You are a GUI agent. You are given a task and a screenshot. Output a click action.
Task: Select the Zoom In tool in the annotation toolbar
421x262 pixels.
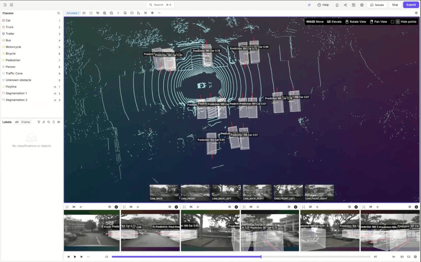tap(105, 13)
